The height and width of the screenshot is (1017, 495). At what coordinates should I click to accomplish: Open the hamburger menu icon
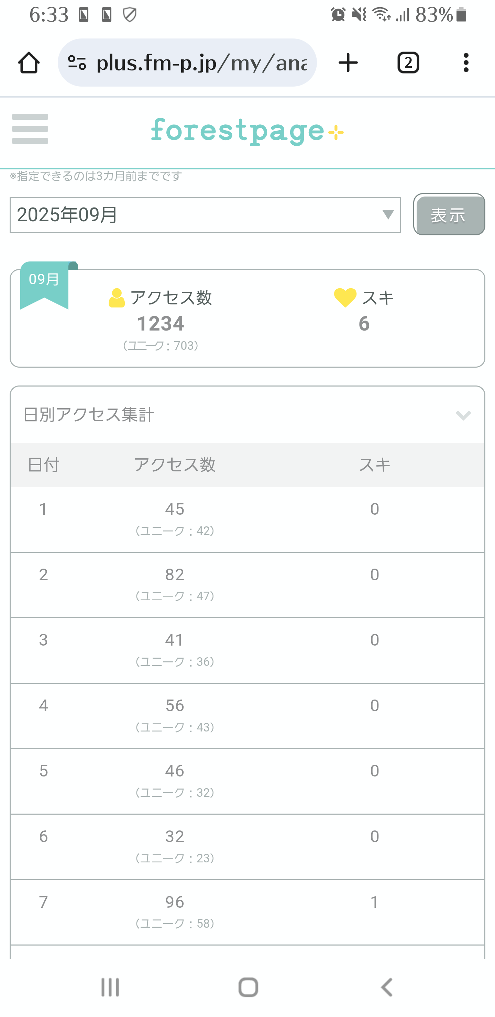pos(30,129)
